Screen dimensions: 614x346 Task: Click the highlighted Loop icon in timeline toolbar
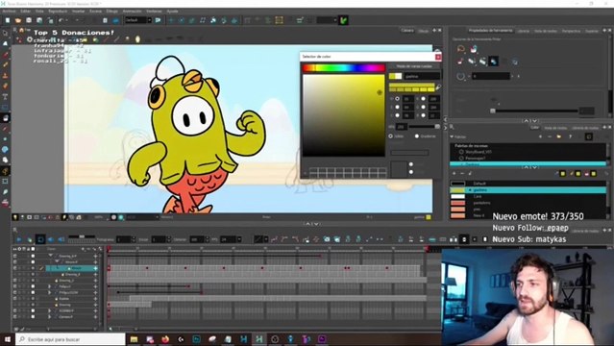click(x=40, y=239)
